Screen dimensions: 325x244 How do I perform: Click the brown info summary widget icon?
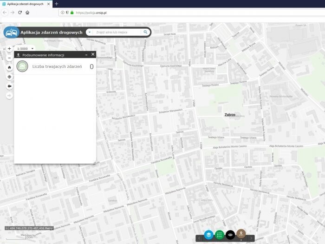(240, 235)
